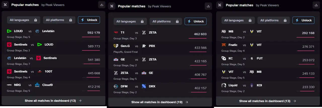Click Unlock button in right panel
Viewport: 322px width, 108px height.
303,20
